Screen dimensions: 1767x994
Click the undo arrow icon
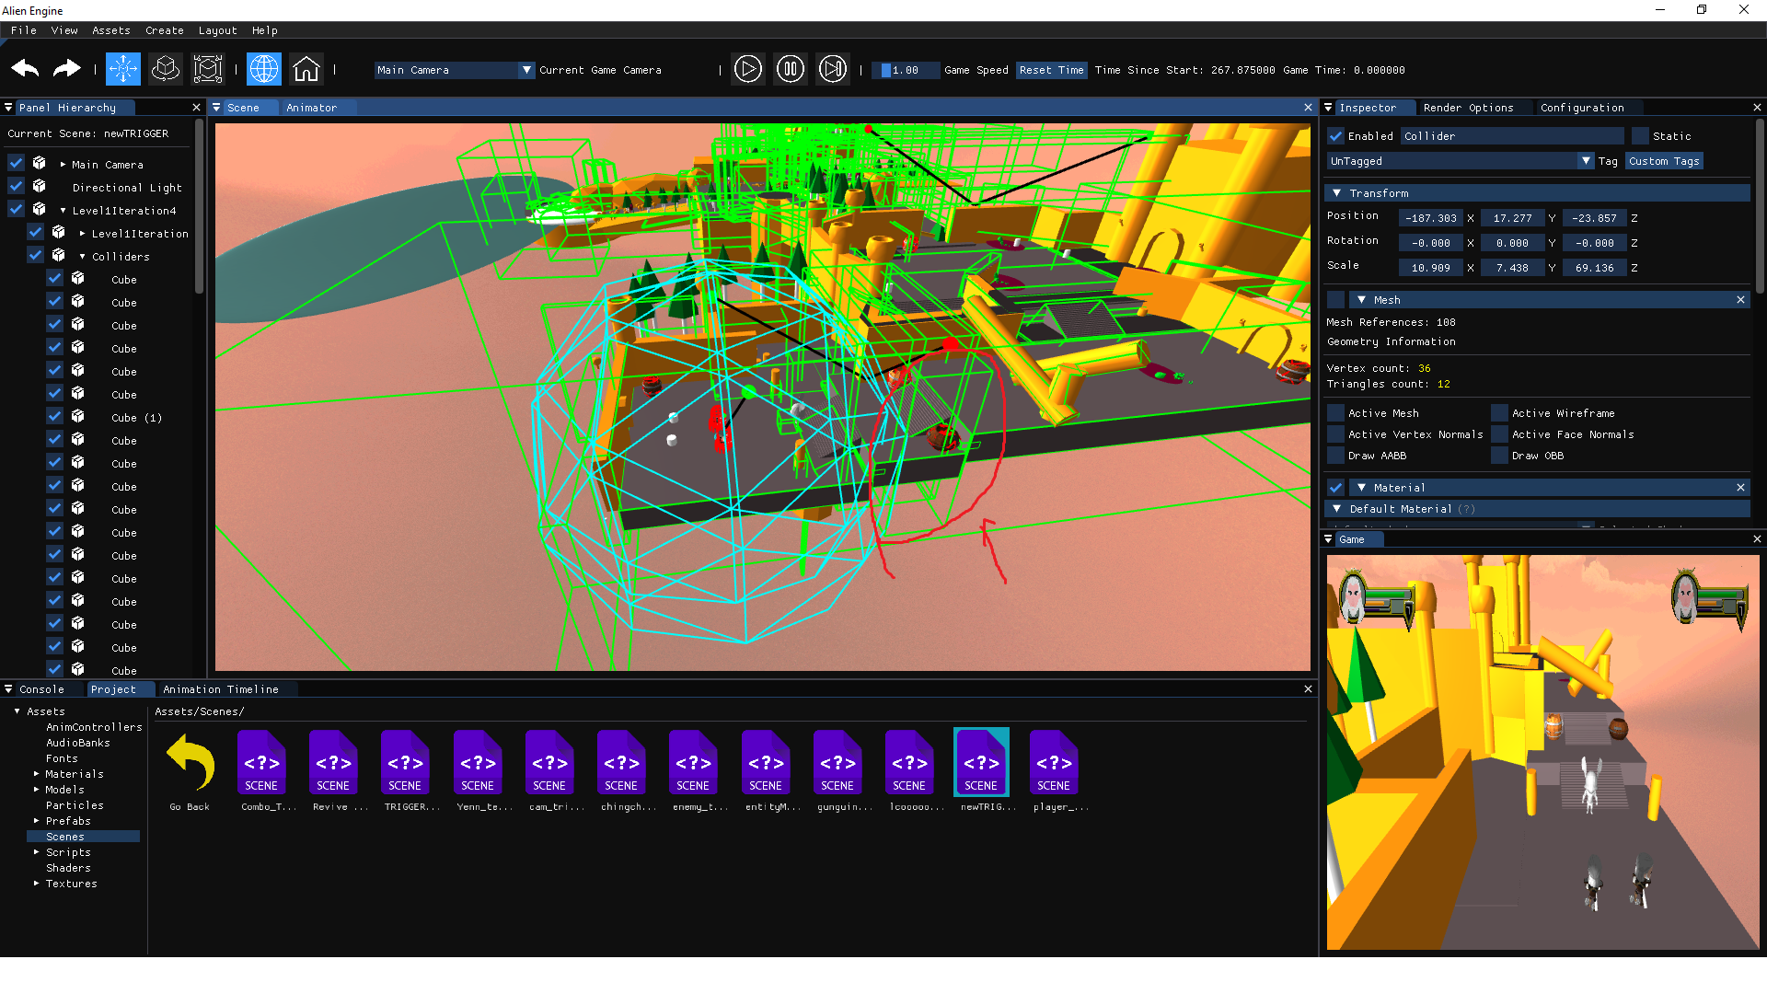click(x=25, y=69)
